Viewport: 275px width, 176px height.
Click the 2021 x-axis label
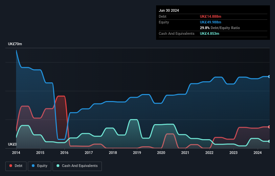point(185,153)
